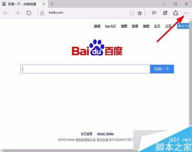Viewport: 192px width, 152px height.
Task: Make a web note with pen icon
Action: click(x=165, y=13)
